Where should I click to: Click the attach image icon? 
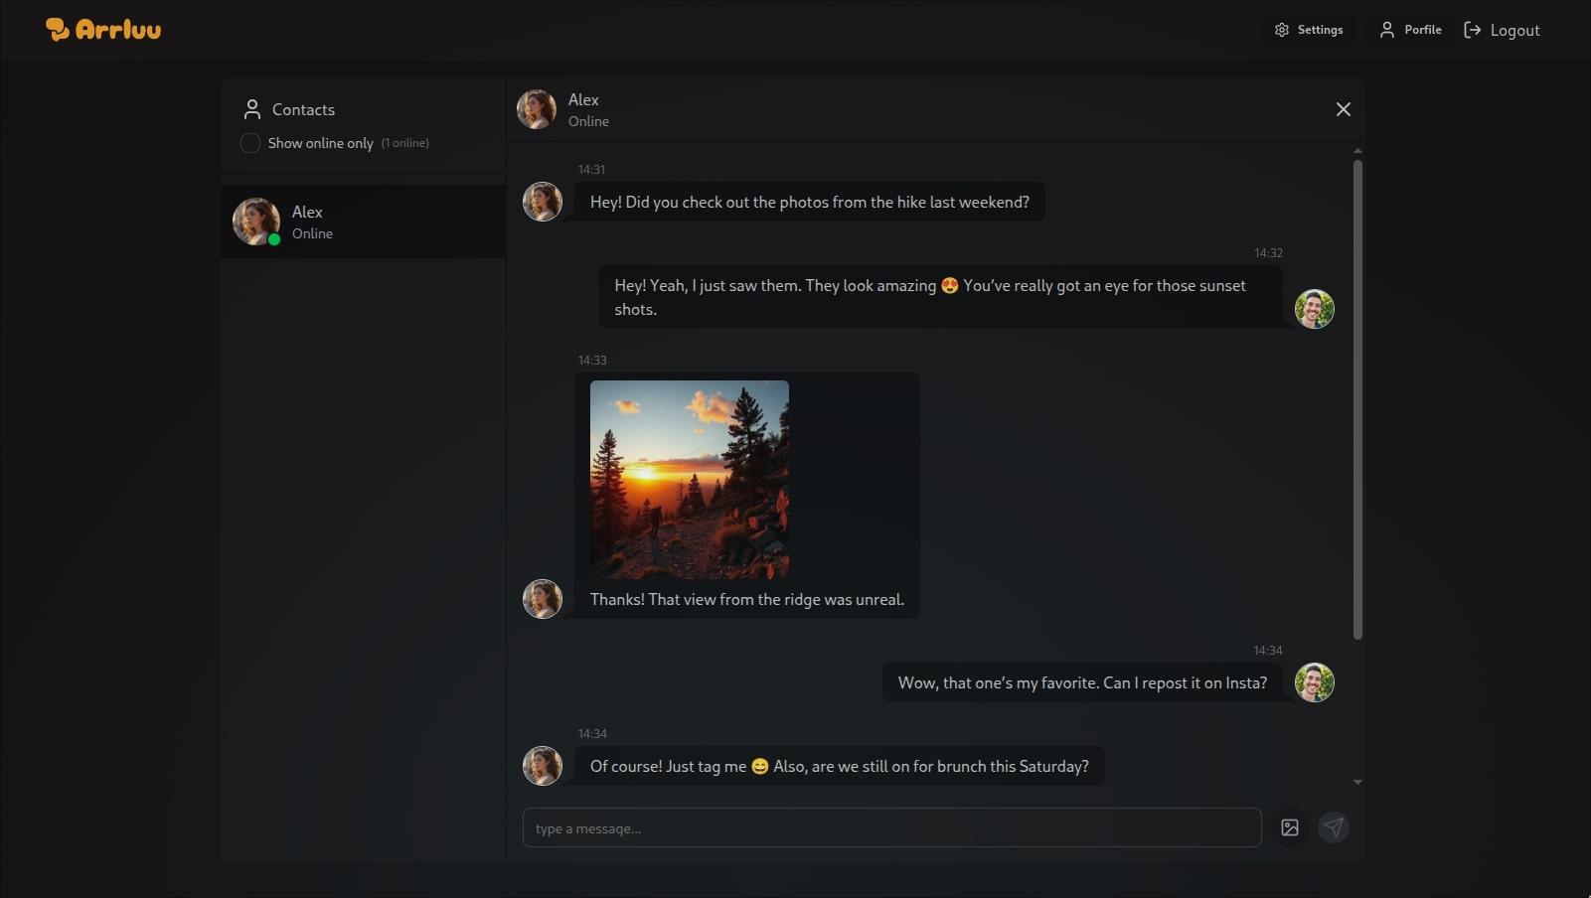tap(1289, 827)
